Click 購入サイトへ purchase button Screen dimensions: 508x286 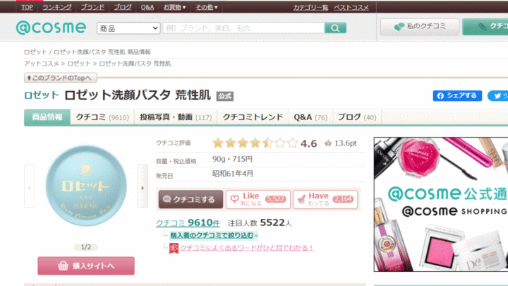(x=86, y=266)
